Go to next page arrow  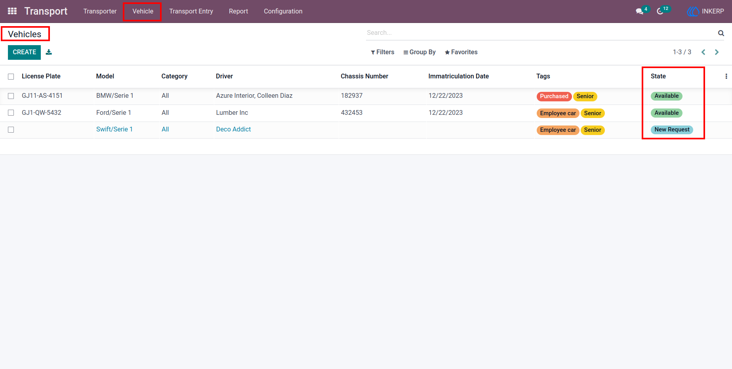pos(717,52)
